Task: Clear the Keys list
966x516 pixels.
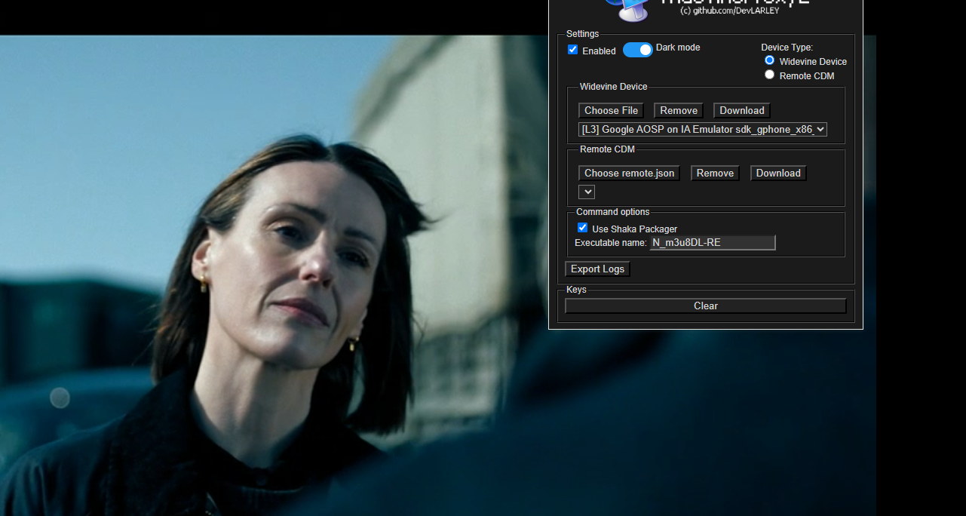Action: (x=706, y=306)
